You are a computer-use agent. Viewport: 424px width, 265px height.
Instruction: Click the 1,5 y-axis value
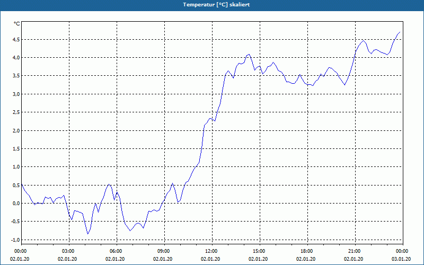(x=16, y=149)
